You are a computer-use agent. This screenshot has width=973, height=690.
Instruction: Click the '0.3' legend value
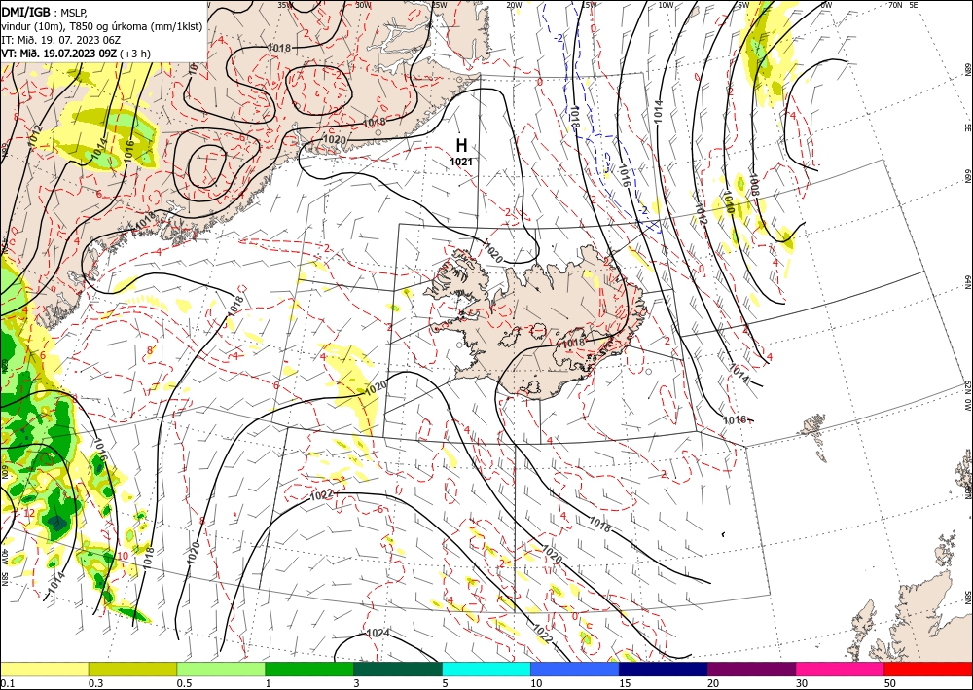95,683
